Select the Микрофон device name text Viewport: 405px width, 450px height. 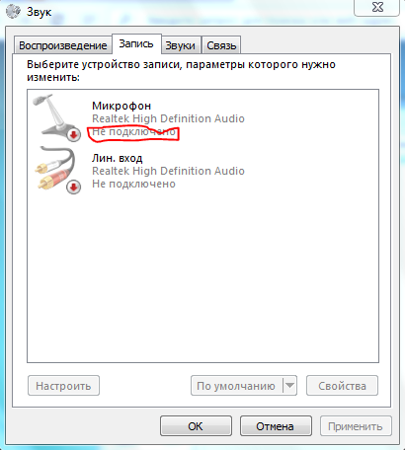coord(121,106)
